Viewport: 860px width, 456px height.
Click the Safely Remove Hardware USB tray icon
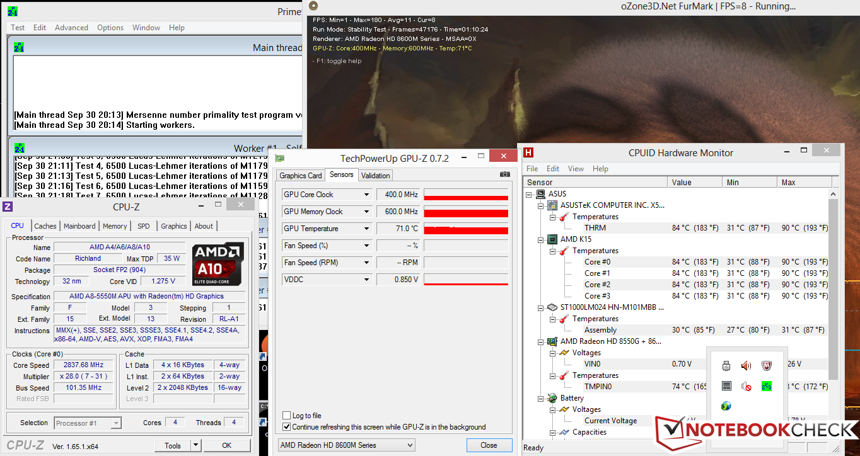[726, 365]
